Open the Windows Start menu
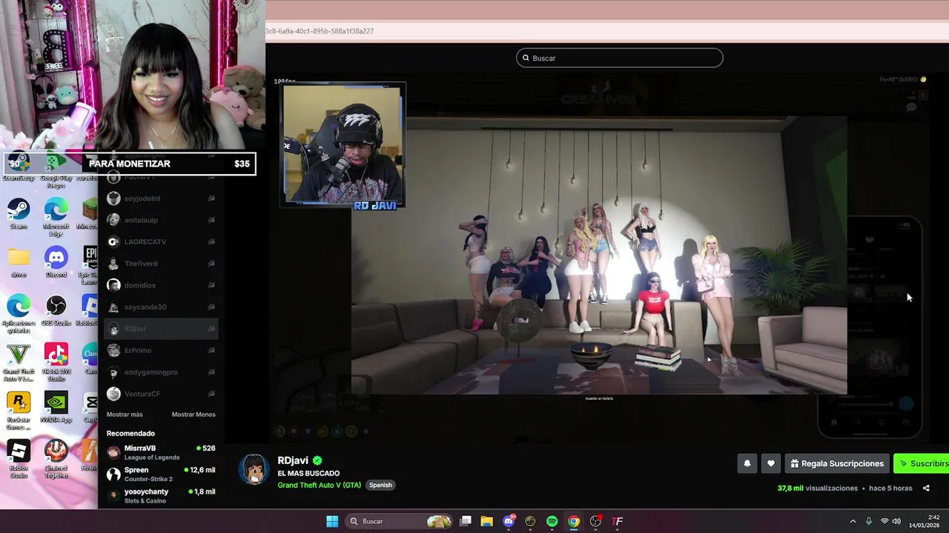This screenshot has height=533, width=949. (x=332, y=521)
